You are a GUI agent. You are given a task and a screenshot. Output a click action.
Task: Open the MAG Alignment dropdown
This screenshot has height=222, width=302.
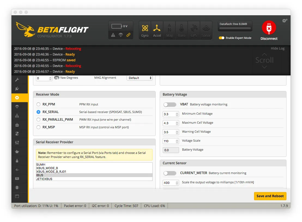[140, 78]
